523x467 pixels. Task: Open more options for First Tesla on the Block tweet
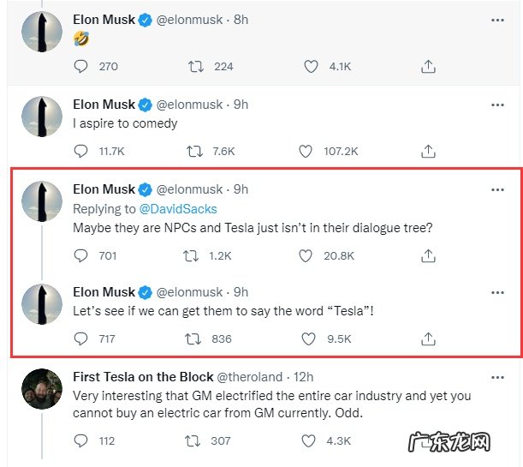(x=497, y=376)
